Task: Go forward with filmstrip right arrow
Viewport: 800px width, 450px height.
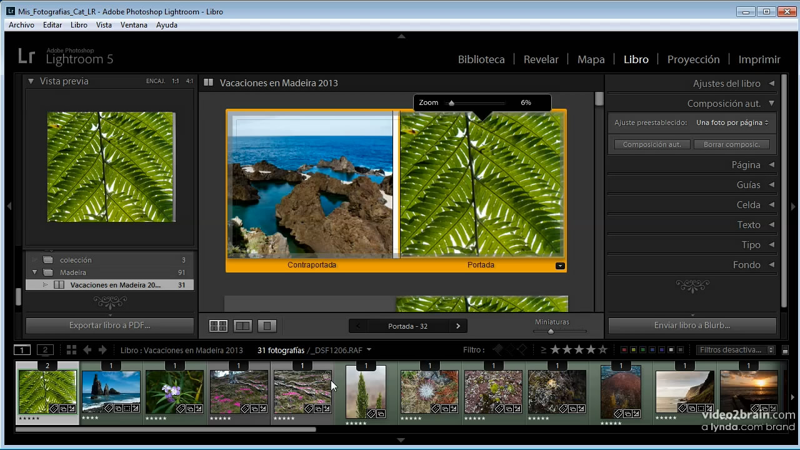Action: tap(102, 350)
